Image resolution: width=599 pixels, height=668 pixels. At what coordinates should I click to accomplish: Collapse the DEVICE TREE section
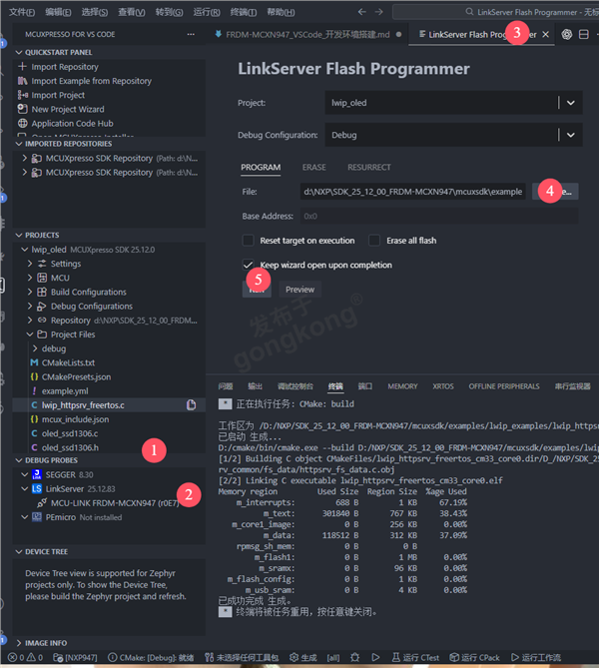pyautogui.click(x=19, y=551)
